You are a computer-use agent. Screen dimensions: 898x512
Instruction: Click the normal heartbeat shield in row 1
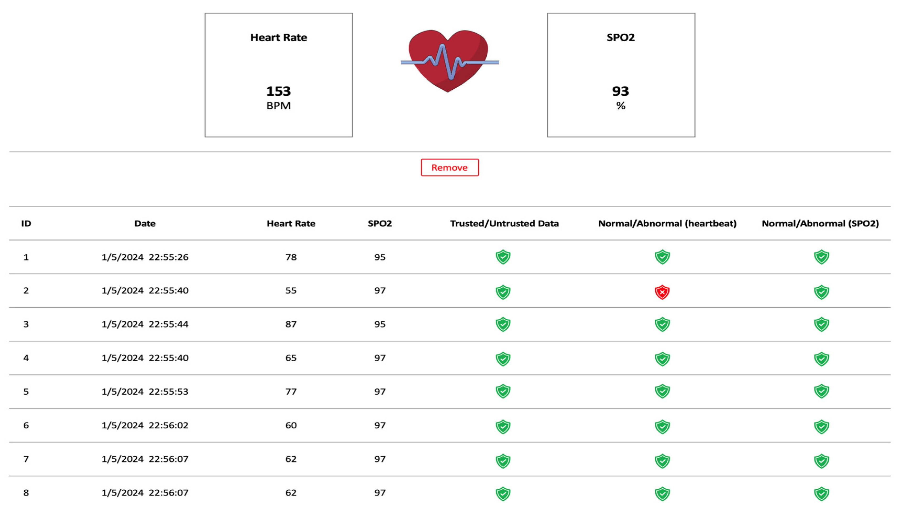tap(662, 257)
